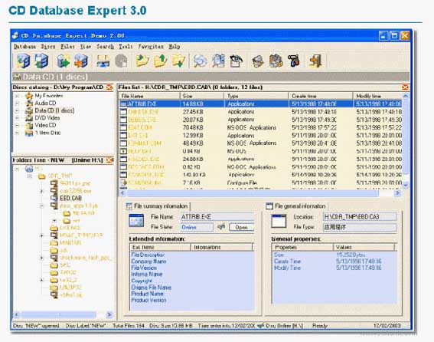
Task: Click the spray can tool icon
Action: click(x=294, y=61)
